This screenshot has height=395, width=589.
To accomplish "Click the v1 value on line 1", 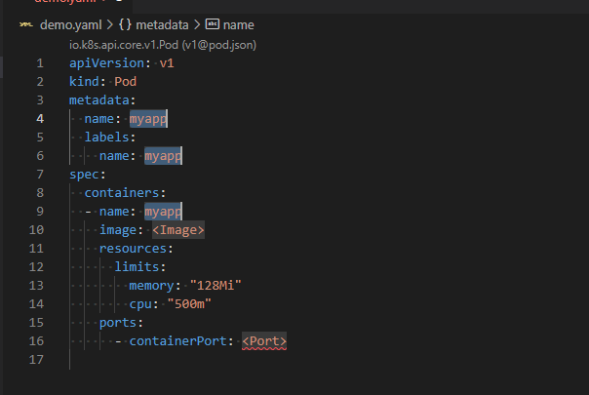I will pos(167,63).
